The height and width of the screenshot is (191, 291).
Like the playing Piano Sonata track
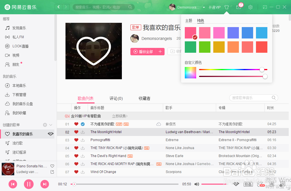52,166
